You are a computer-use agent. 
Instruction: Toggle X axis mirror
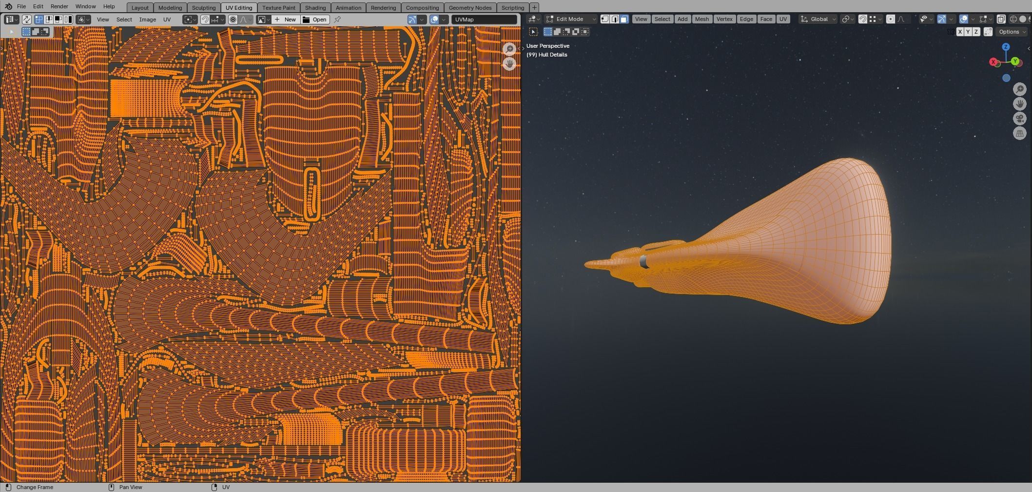click(960, 32)
